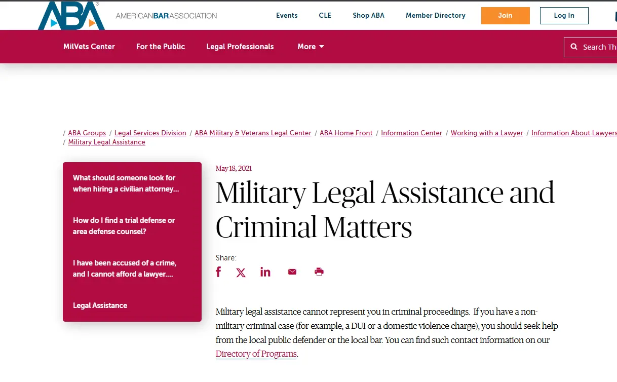Image resolution: width=617 pixels, height=382 pixels.
Task: Open ABA Home Front breadcrumb
Action: (346, 133)
